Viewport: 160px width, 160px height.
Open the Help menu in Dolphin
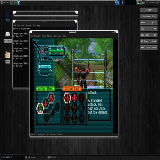pos(64,36)
